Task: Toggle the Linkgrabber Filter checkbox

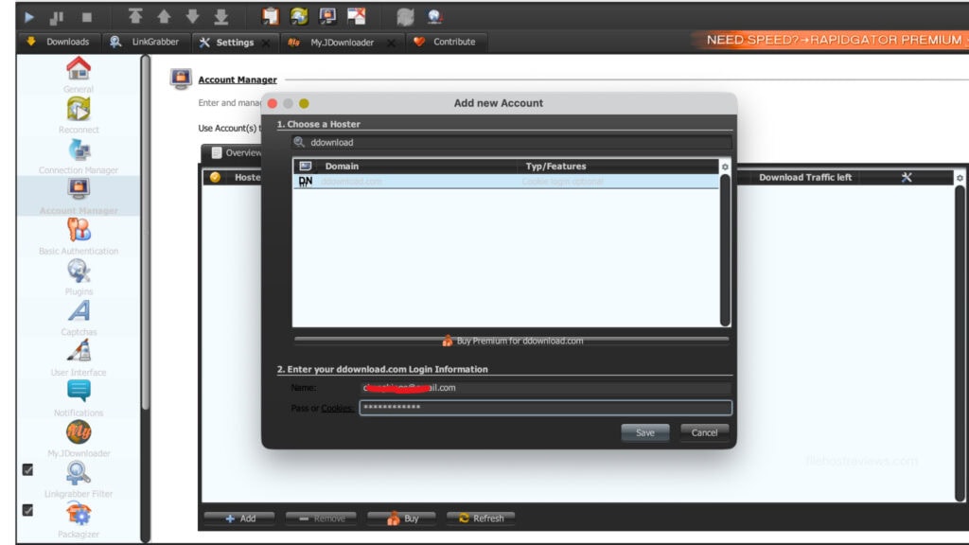Action: point(27,470)
